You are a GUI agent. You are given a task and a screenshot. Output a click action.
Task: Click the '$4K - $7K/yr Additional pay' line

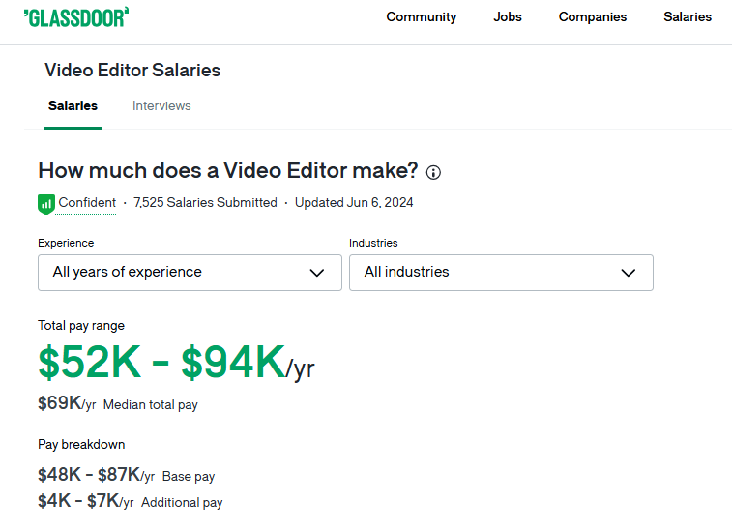pyautogui.click(x=131, y=501)
